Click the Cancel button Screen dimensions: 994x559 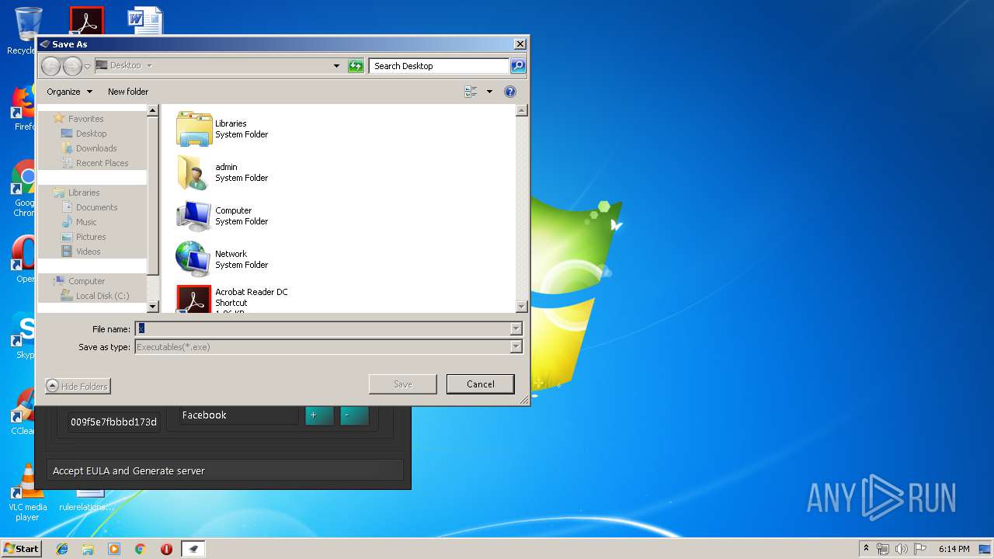(x=481, y=384)
